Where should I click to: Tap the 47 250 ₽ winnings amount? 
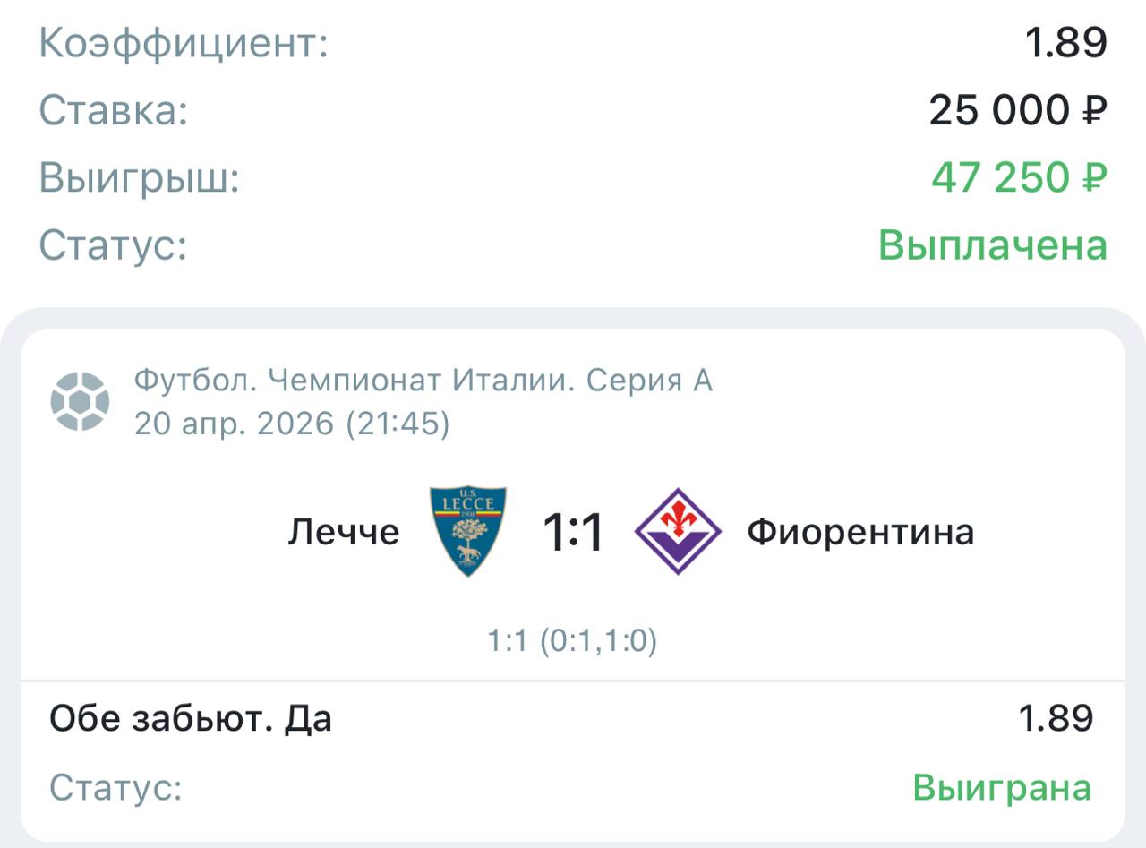click(x=1019, y=178)
